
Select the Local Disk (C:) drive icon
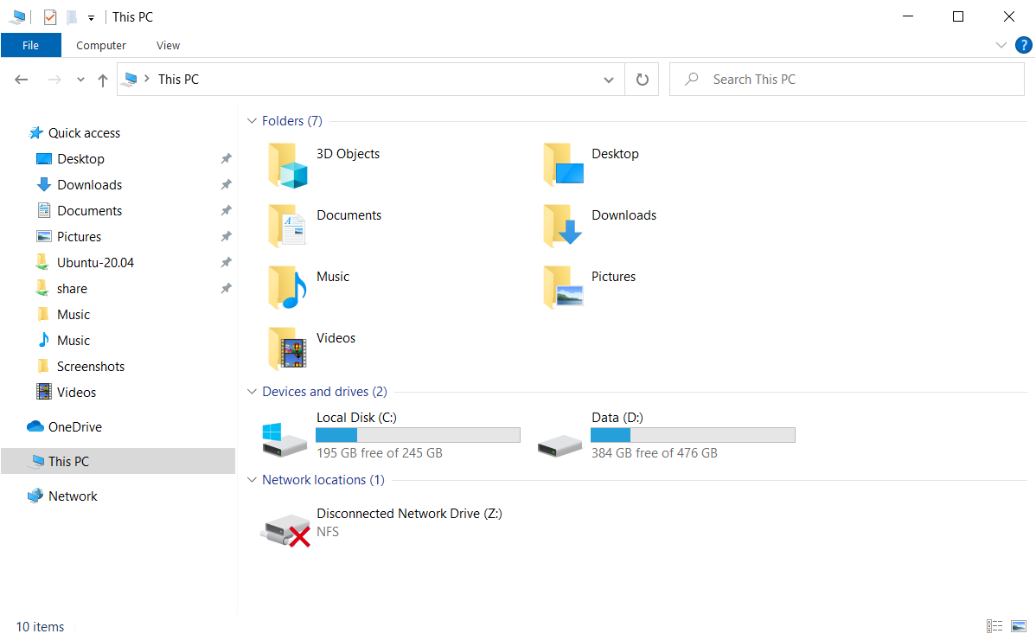click(285, 440)
